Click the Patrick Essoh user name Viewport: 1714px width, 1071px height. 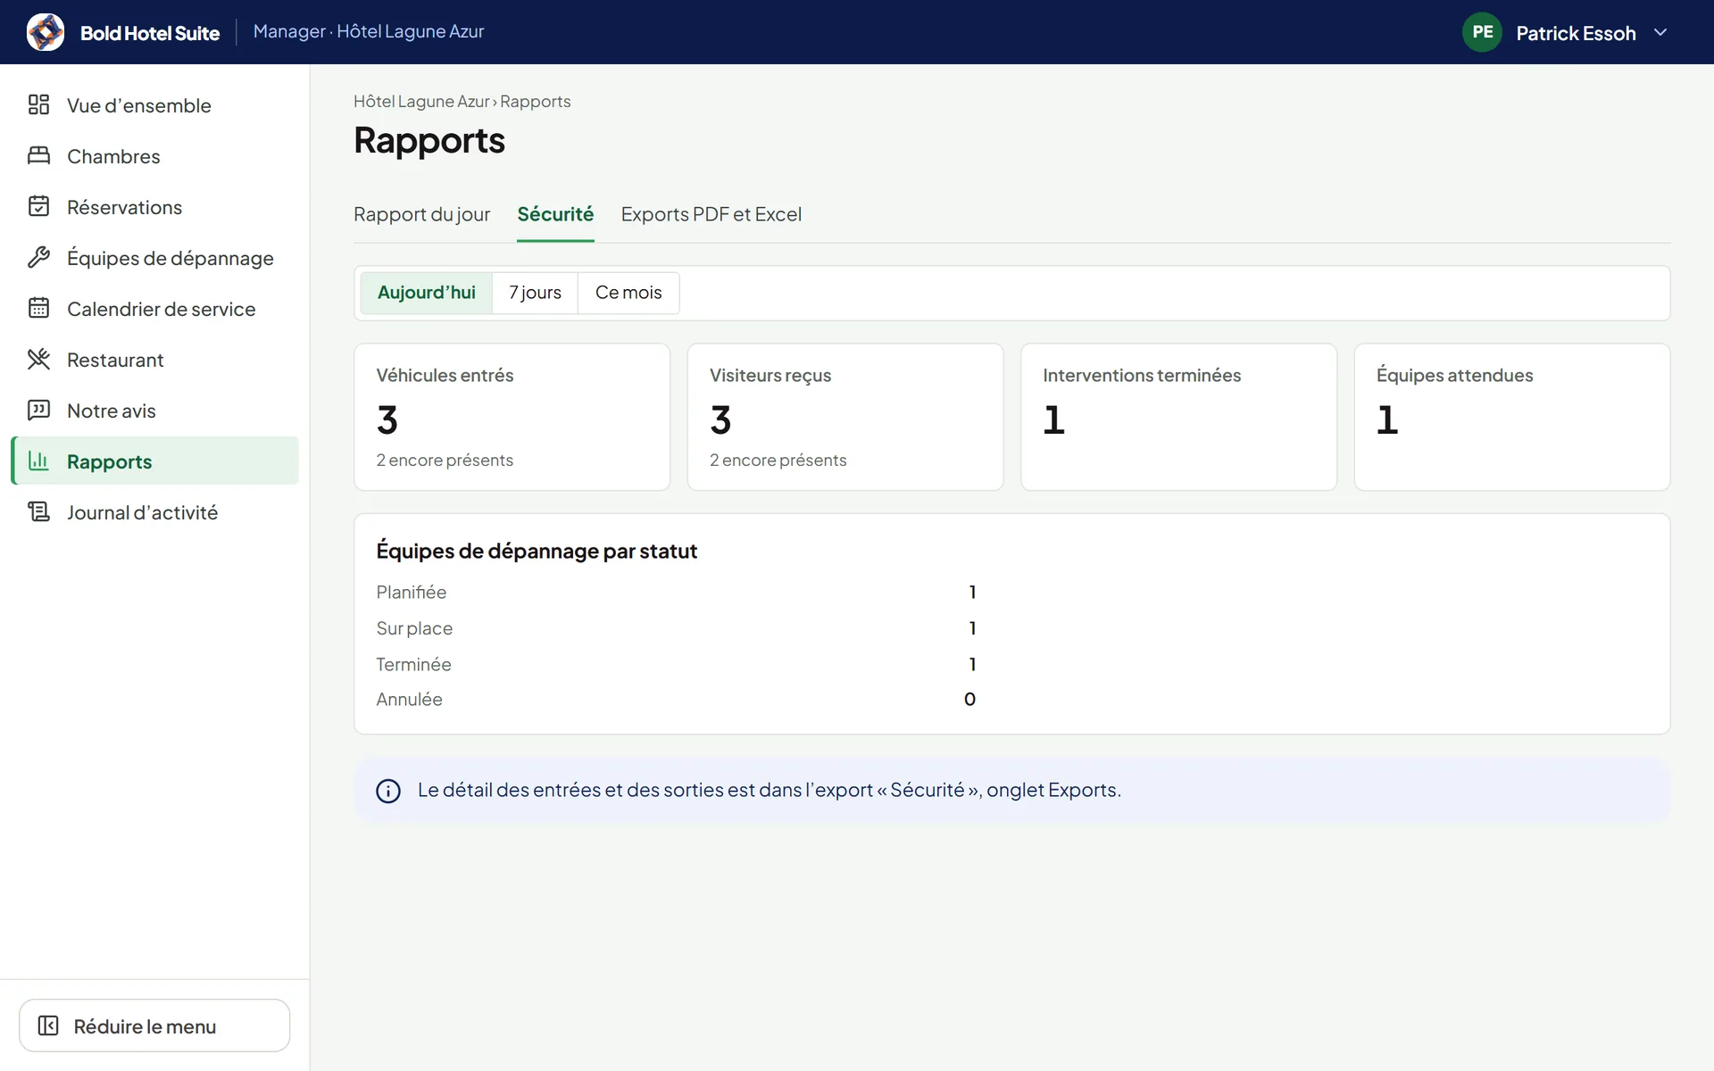[x=1576, y=33]
